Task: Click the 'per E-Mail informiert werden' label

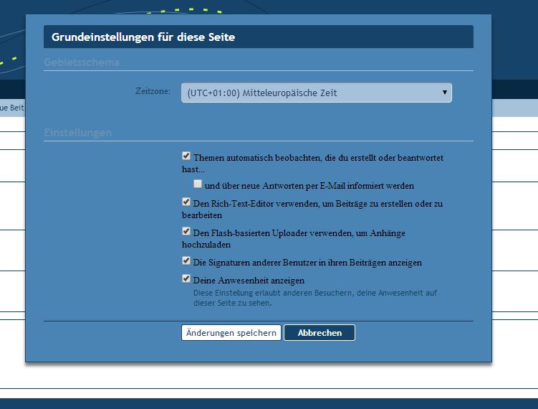Action: click(x=309, y=186)
